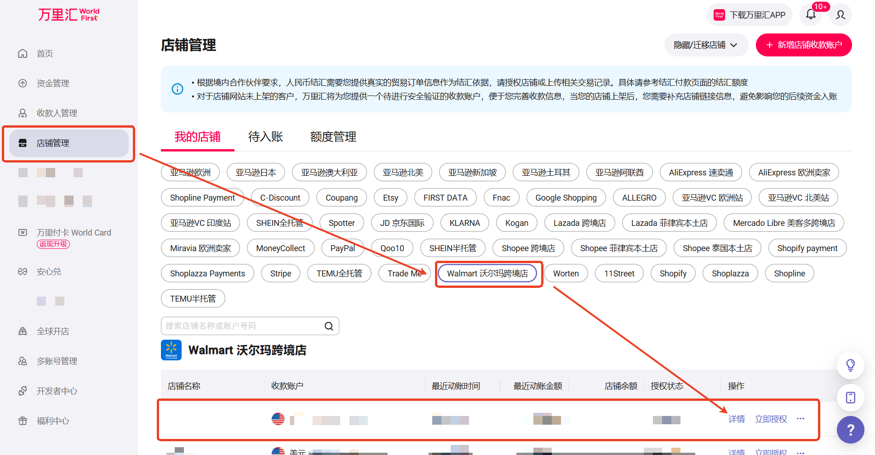Toggle the PayPal store filter chip
The height and width of the screenshot is (455, 875).
(343, 248)
